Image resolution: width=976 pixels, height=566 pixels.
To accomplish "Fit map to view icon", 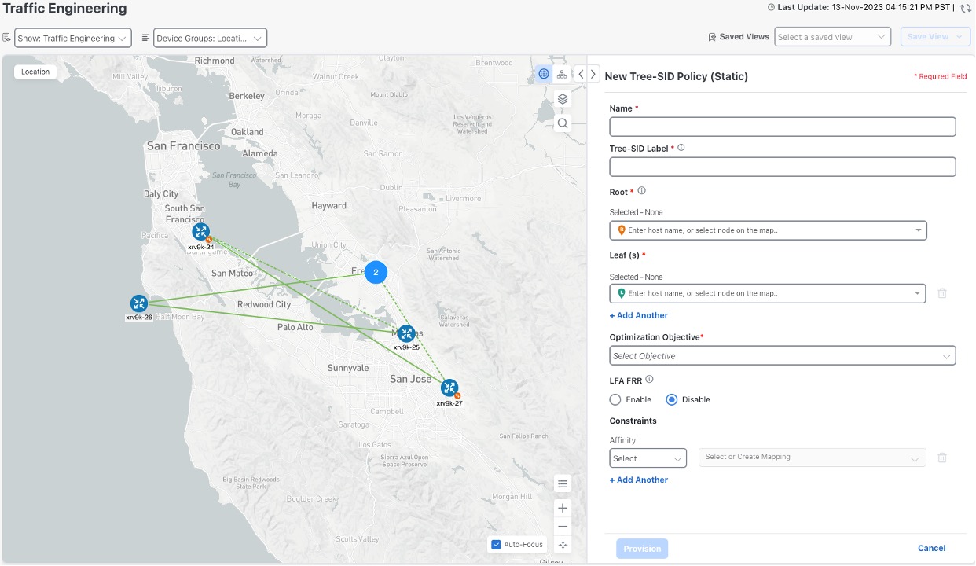I will [562, 545].
